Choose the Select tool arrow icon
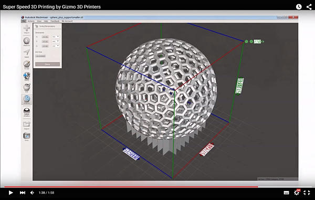The image size is (315, 200). pyautogui.click(x=27, y=54)
